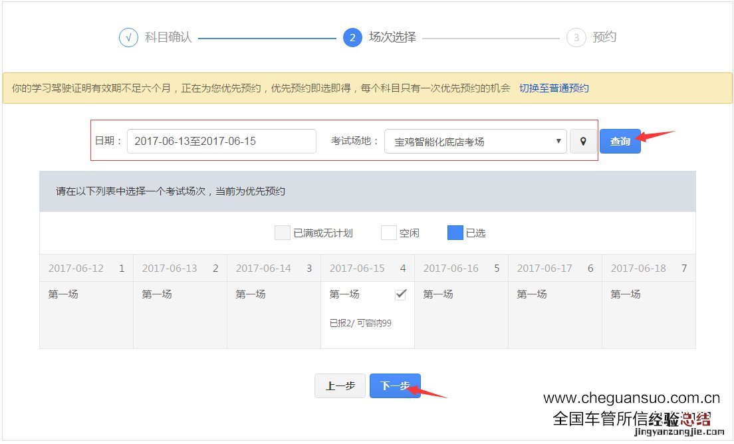Click the step 3 circle icon
Viewport: 734px width, 444px height.
(x=576, y=38)
